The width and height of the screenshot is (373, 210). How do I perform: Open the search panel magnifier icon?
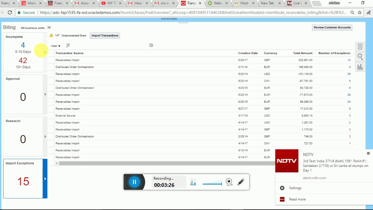(x=360, y=57)
